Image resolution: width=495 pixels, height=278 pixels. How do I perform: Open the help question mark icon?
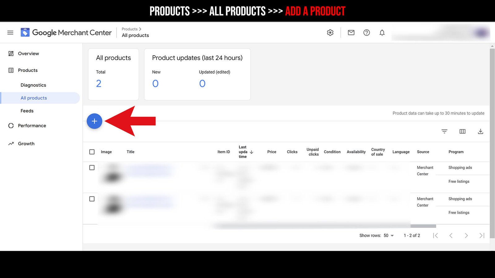(x=367, y=32)
